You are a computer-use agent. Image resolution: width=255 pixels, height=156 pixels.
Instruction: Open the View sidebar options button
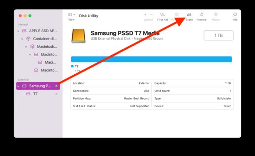[x=71, y=15]
